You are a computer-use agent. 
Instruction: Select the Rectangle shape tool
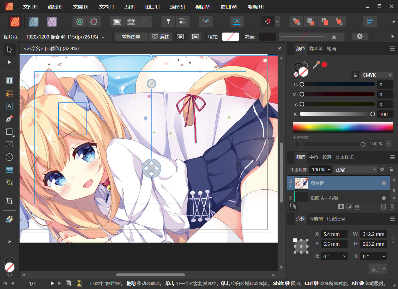pos(9,132)
